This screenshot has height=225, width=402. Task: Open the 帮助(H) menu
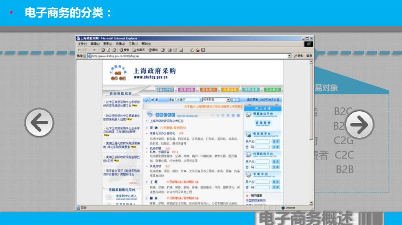pyautogui.click(x=146, y=44)
